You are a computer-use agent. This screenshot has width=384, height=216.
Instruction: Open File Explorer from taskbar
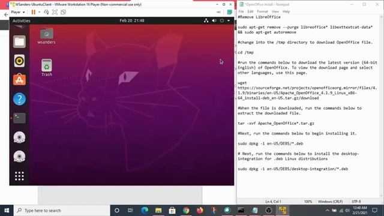[158, 211]
